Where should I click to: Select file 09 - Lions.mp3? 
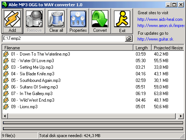(x=24, y=107)
